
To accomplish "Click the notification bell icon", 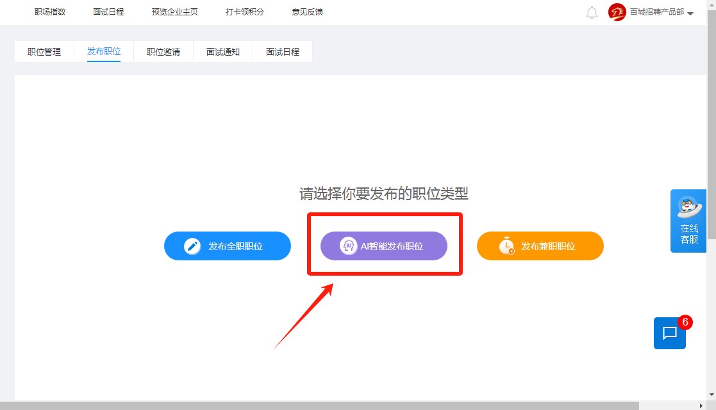I will [x=592, y=12].
